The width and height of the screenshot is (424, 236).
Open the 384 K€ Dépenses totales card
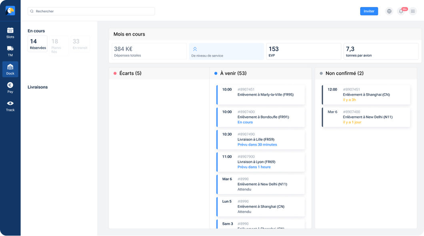tap(149, 51)
